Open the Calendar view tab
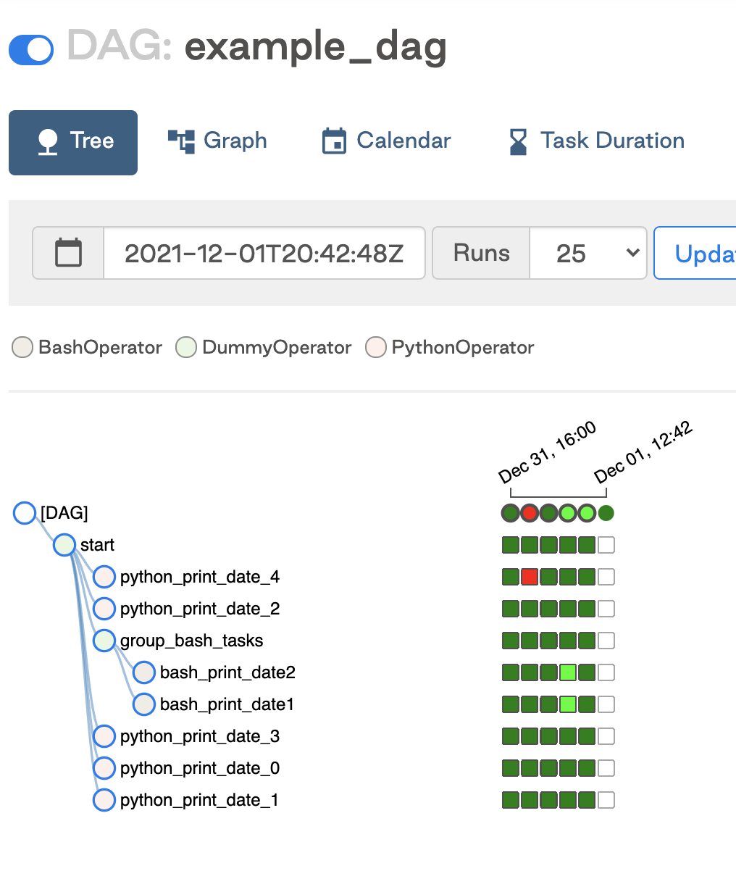736x871 pixels. pos(386,141)
